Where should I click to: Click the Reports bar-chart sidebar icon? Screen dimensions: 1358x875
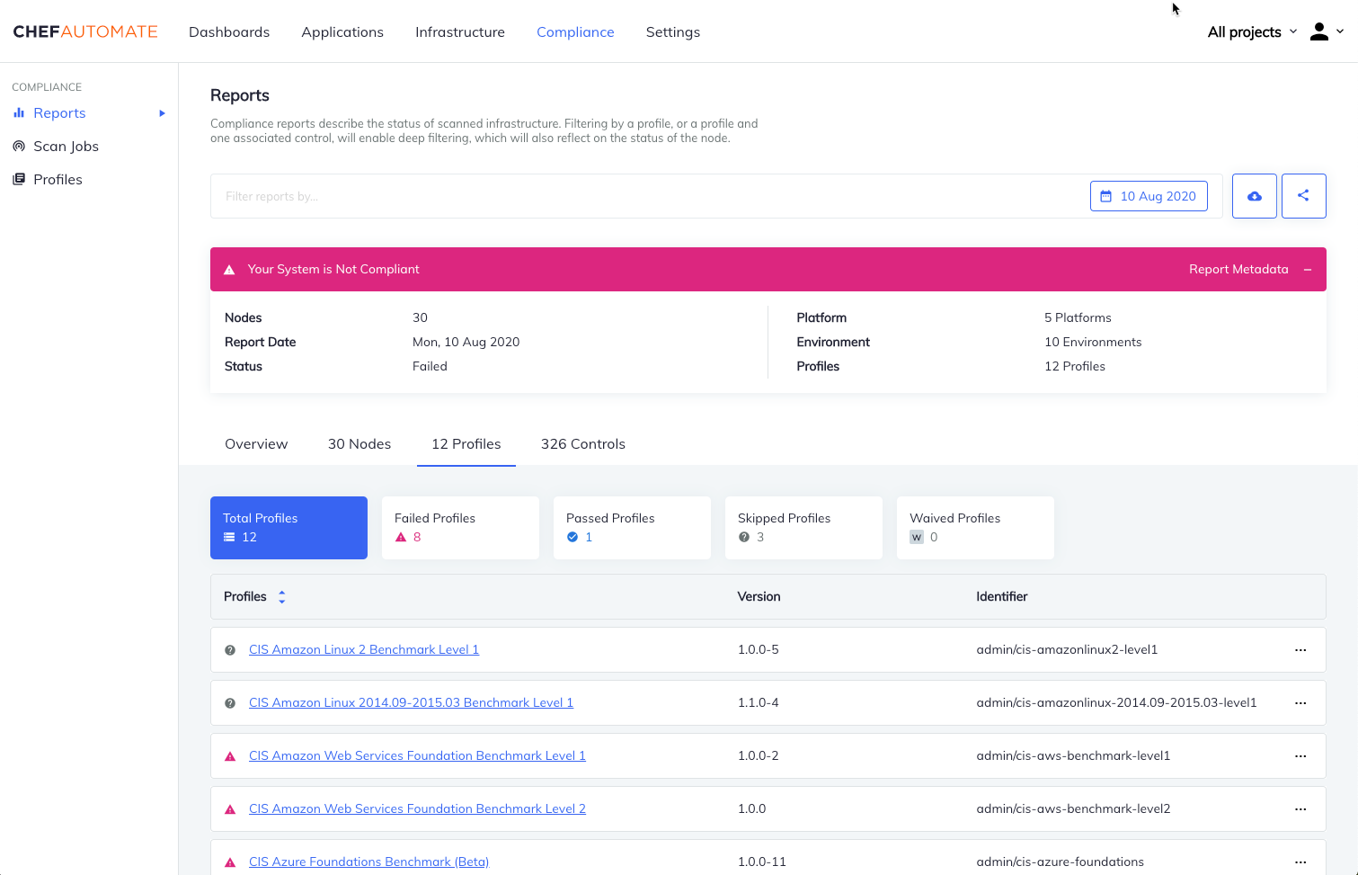tap(19, 112)
